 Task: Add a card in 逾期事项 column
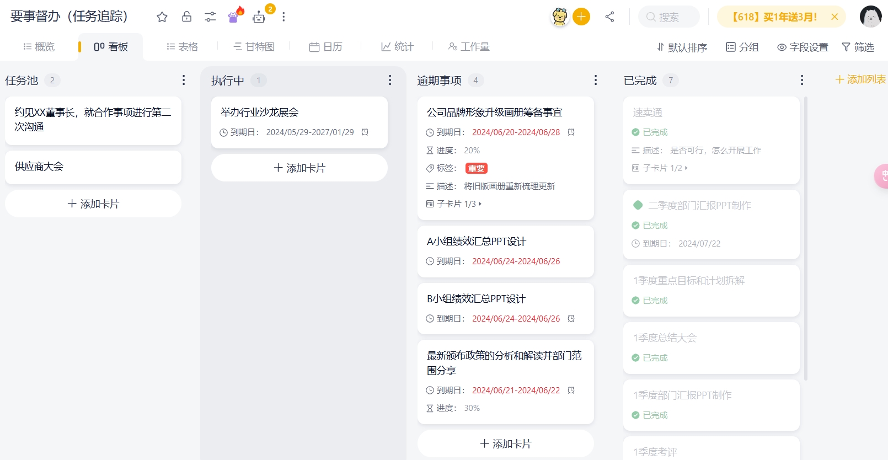[506, 443]
